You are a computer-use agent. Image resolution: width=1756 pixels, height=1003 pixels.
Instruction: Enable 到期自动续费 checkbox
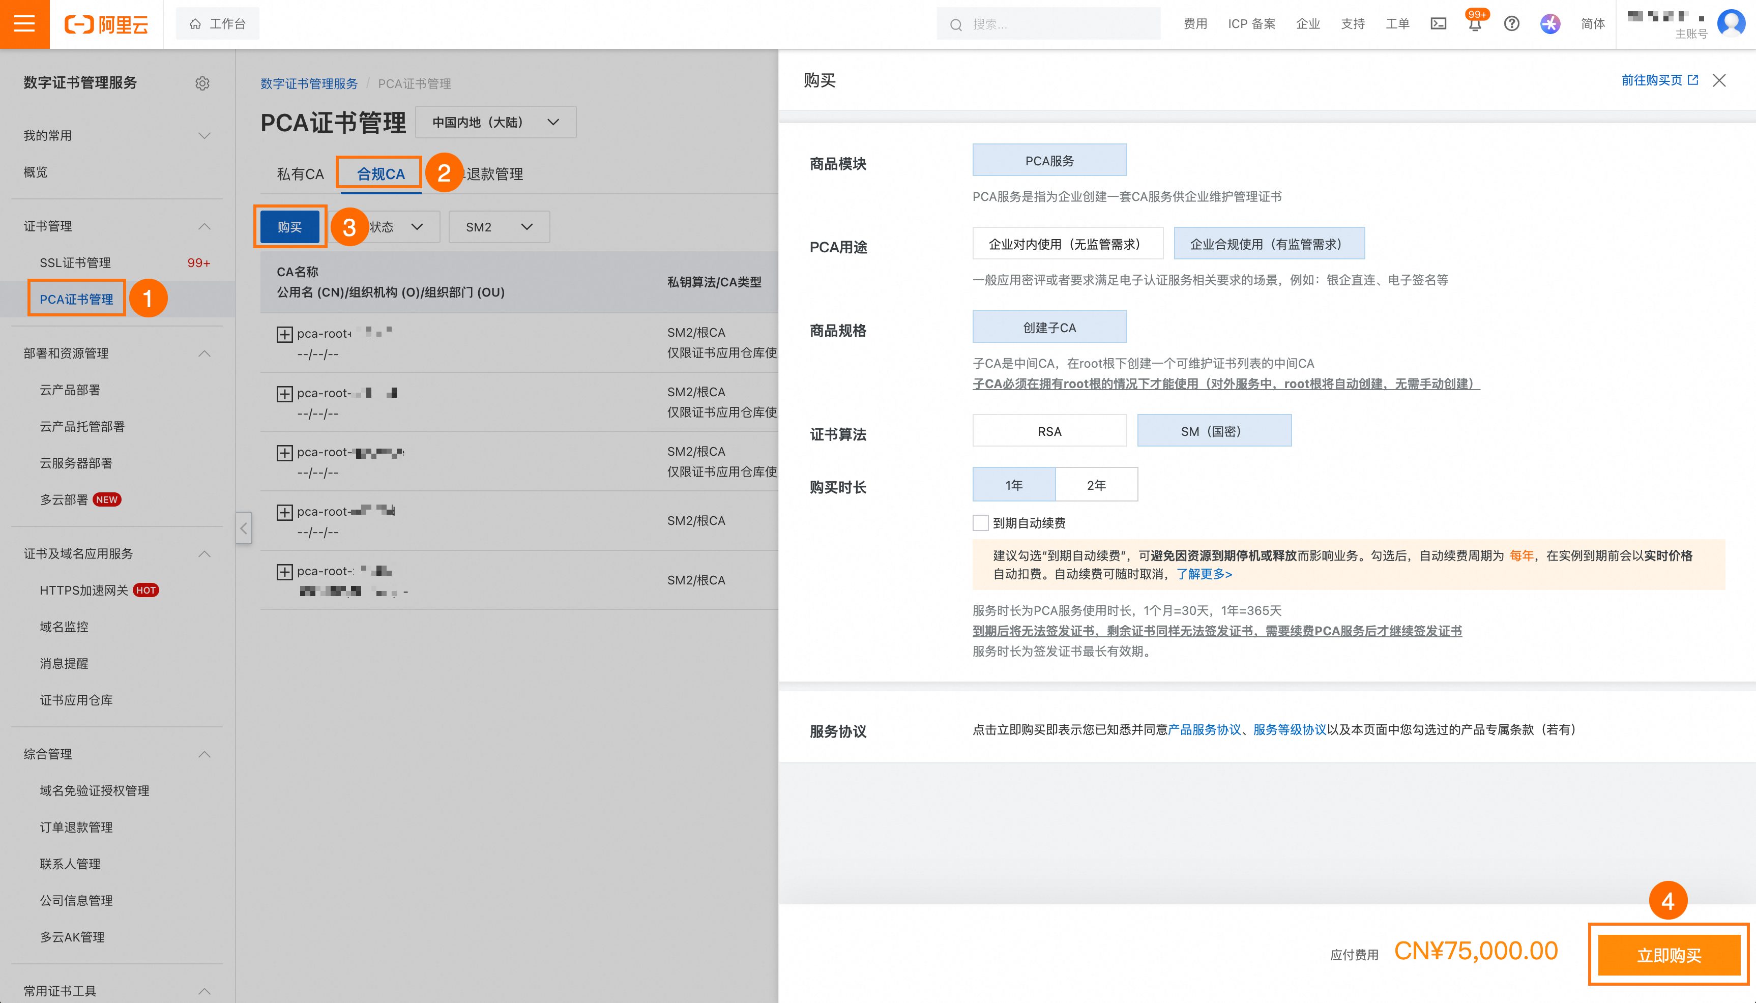pos(980,523)
